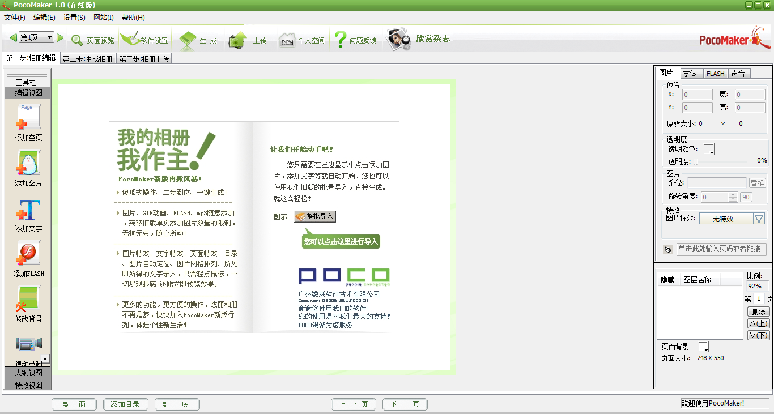The width and height of the screenshot is (774, 414).
Task: Click the Add FLASH (添加FLASH) icon
Action: 28,254
